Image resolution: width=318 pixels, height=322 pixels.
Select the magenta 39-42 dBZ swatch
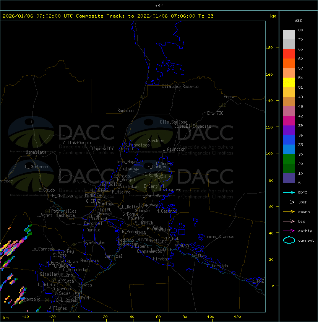(289, 121)
